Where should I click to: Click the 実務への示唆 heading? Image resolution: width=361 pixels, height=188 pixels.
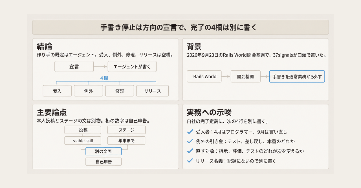point(209,112)
